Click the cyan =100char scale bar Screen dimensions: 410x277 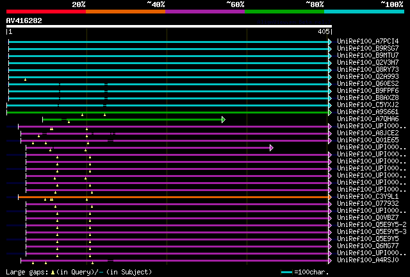[286, 273]
